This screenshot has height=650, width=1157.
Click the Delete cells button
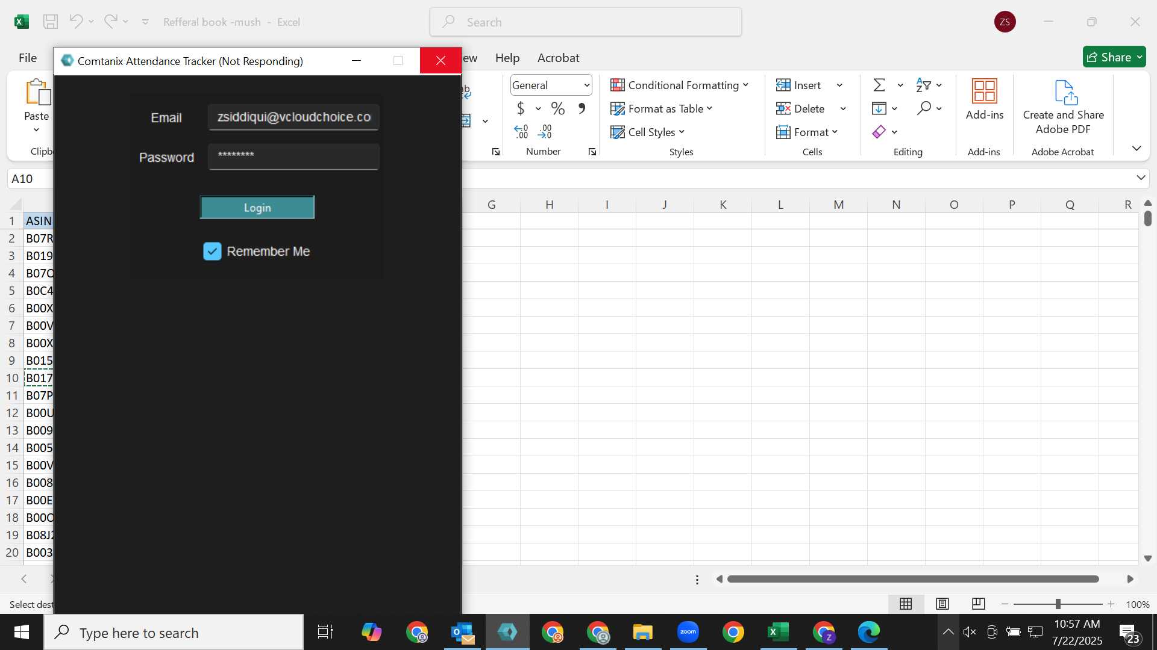(x=801, y=109)
